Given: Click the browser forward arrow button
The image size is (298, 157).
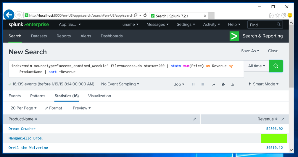Looking at the screenshot, I should tap(18, 15).
